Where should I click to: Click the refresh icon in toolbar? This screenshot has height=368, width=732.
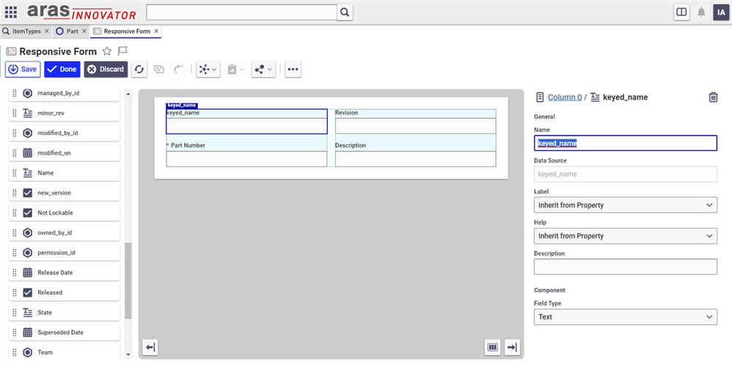click(x=138, y=69)
